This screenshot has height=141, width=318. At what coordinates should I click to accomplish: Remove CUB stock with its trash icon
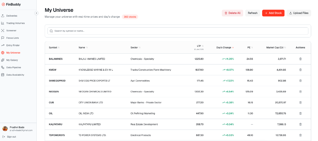pos(300,103)
